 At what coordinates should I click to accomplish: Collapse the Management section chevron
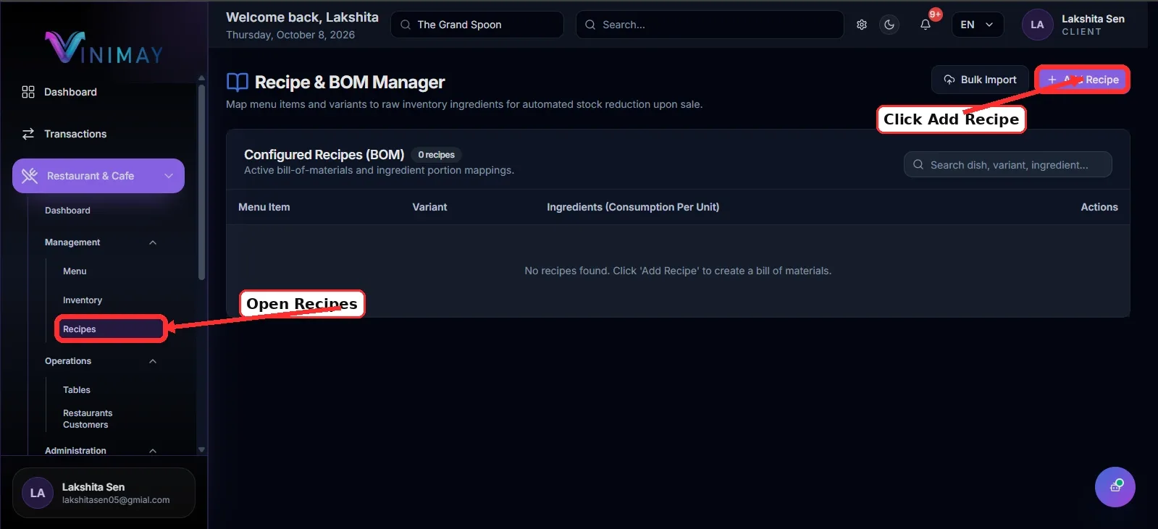[153, 242]
